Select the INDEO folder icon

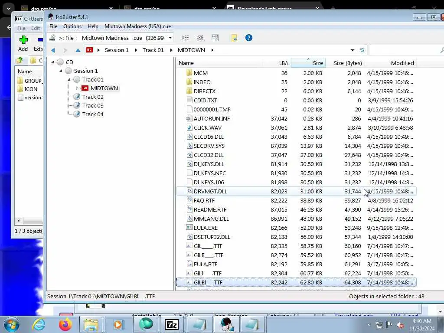(189, 82)
